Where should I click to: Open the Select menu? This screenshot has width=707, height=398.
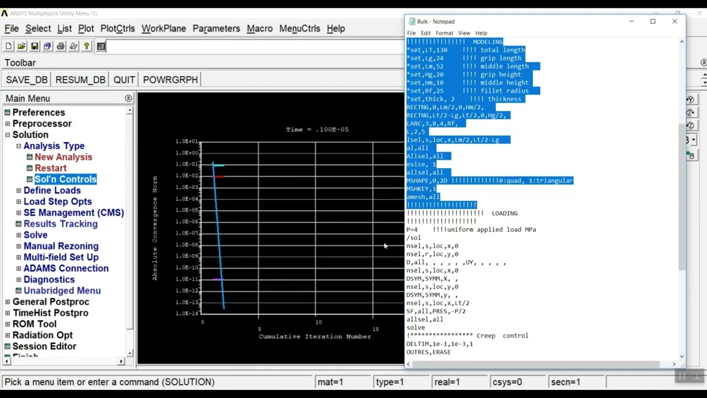click(38, 29)
